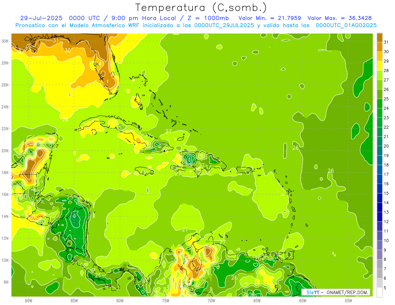The image size is (395, 305).
Task: Click latitude axis label '18N'
Action: [x=6, y=172]
